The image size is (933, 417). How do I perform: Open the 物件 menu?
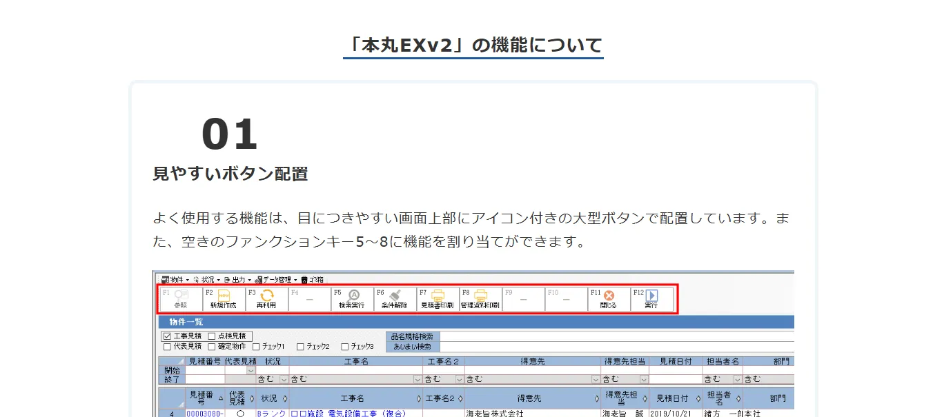pyautogui.click(x=172, y=279)
